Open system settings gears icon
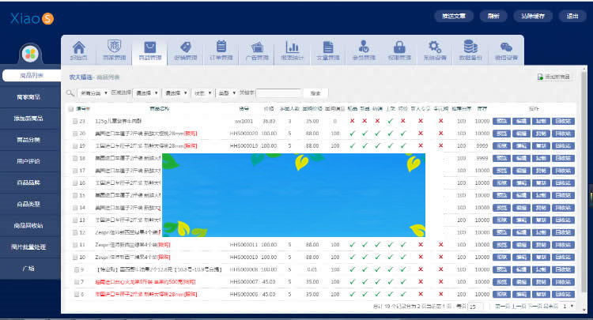Image resolution: width=593 pixels, height=320 pixels. point(434,47)
